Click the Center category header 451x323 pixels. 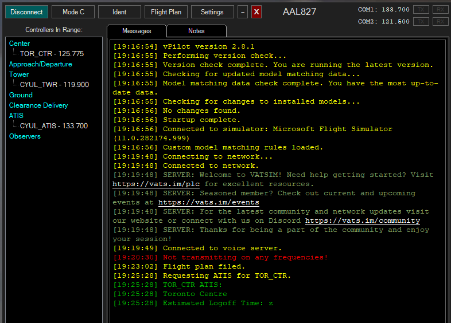click(20, 44)
